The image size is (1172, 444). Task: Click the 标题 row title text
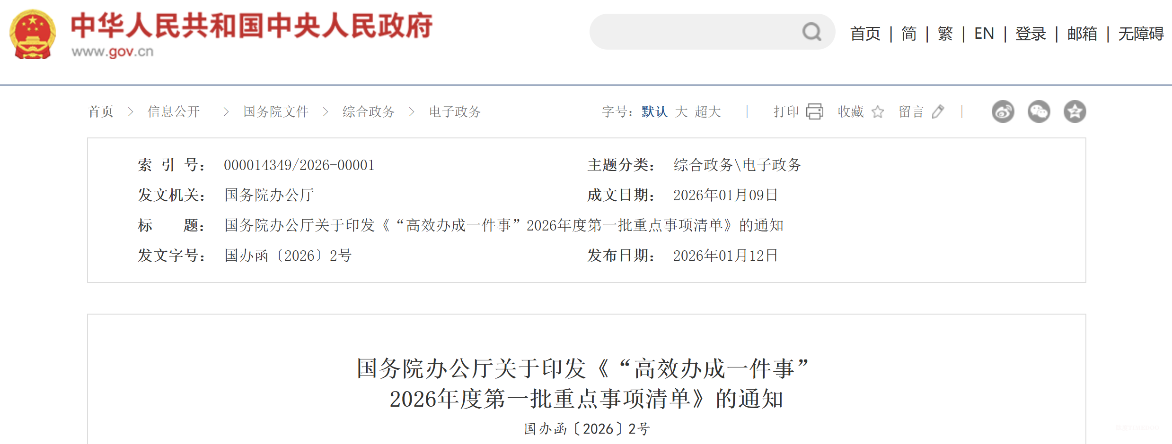504,225
